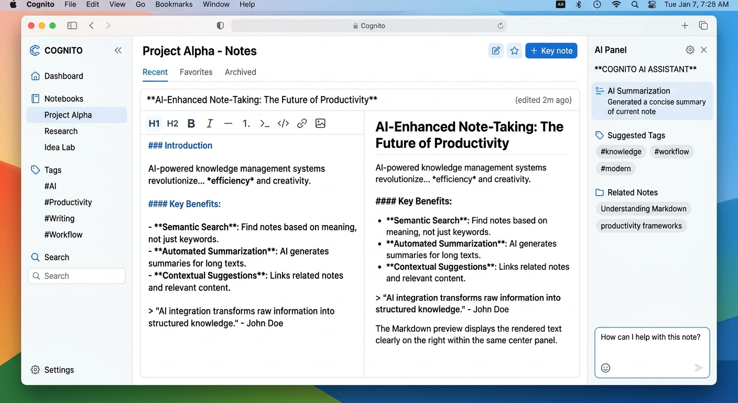The height and width of the screenshot is (403, 738).
Task: Insert a link using the chain icon
Action: tap(302, 124)
